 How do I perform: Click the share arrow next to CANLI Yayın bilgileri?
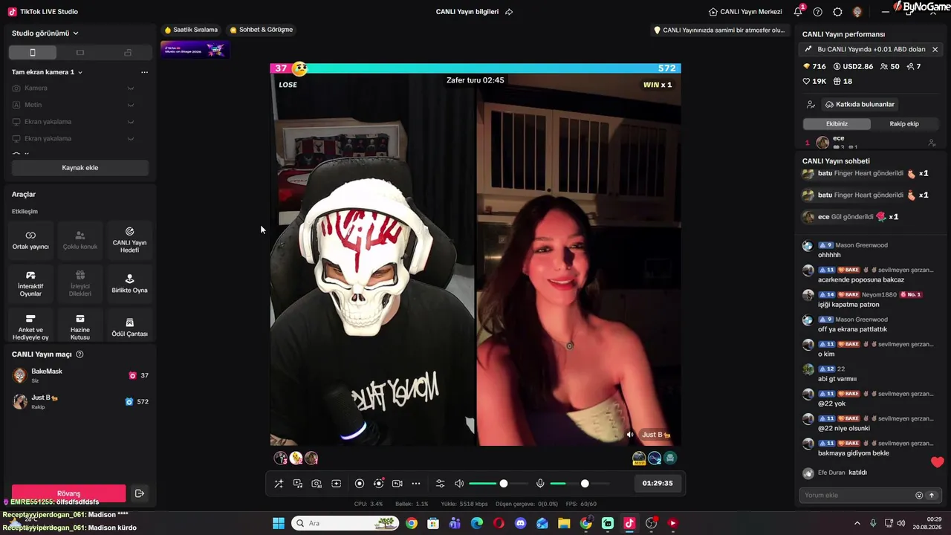(509, 12)
